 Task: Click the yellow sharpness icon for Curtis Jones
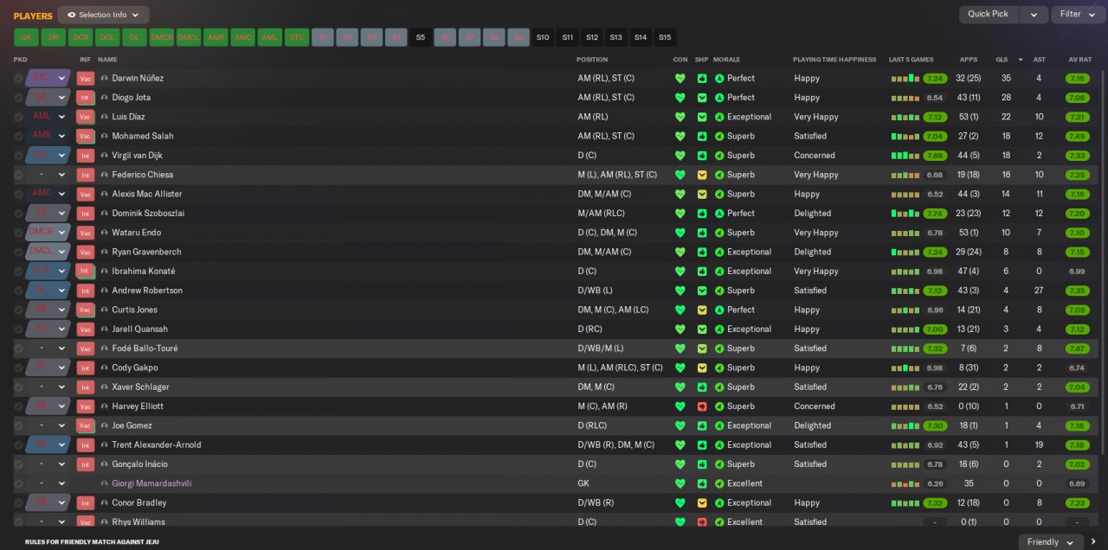pos(702,310)
